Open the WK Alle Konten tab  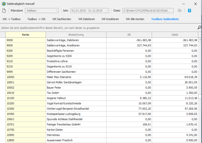click(x=135, y=19)
